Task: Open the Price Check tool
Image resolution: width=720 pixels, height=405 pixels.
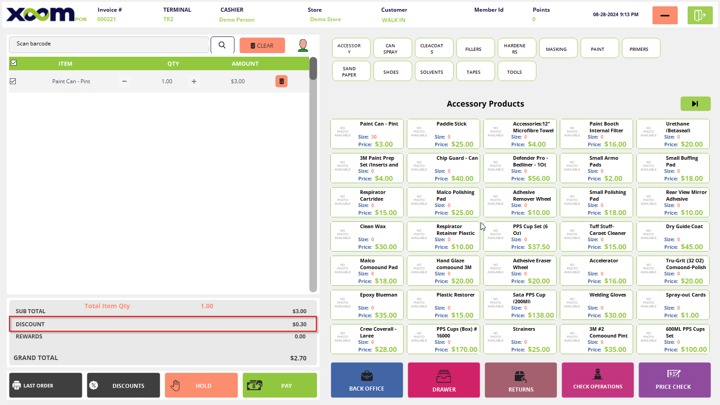Action: pyautogui.click(x=674, y=380)
